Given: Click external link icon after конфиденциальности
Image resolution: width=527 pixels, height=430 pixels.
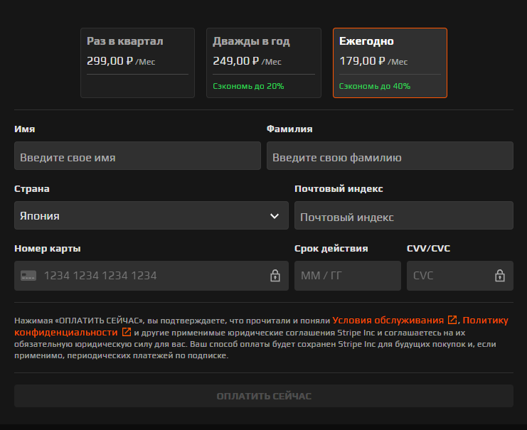Looking at the screenshot, I should 127,332.
